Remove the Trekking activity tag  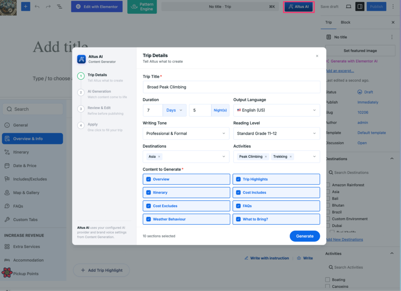click(291, 157)
